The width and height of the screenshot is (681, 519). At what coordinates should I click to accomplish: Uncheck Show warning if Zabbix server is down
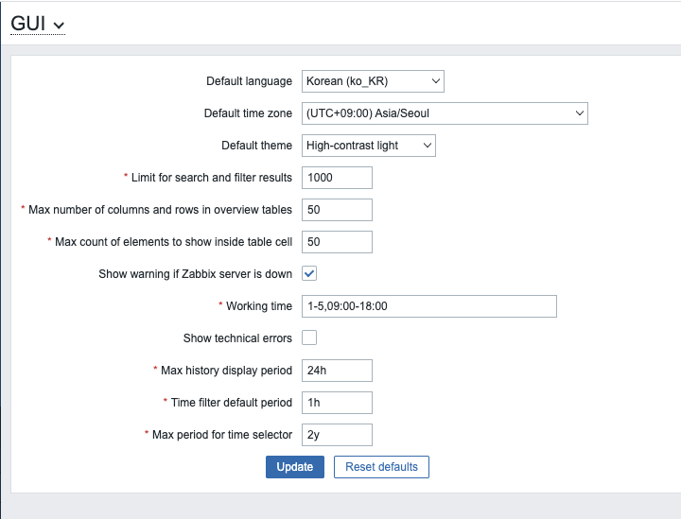309,273
